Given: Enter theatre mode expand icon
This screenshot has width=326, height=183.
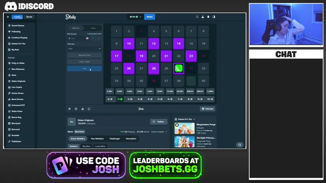Looking at the screenshot, I should pos(89,109).
